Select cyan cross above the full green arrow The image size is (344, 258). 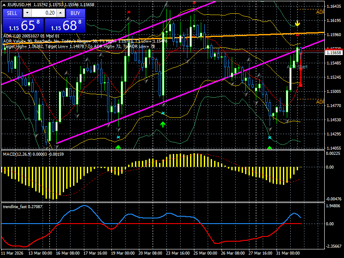coord(163,113)
